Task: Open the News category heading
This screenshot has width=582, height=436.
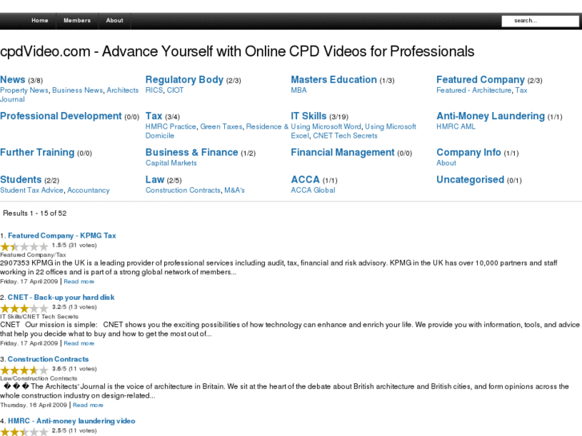Action: tap(13, 80)
